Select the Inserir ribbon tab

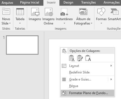coord(51,2)
